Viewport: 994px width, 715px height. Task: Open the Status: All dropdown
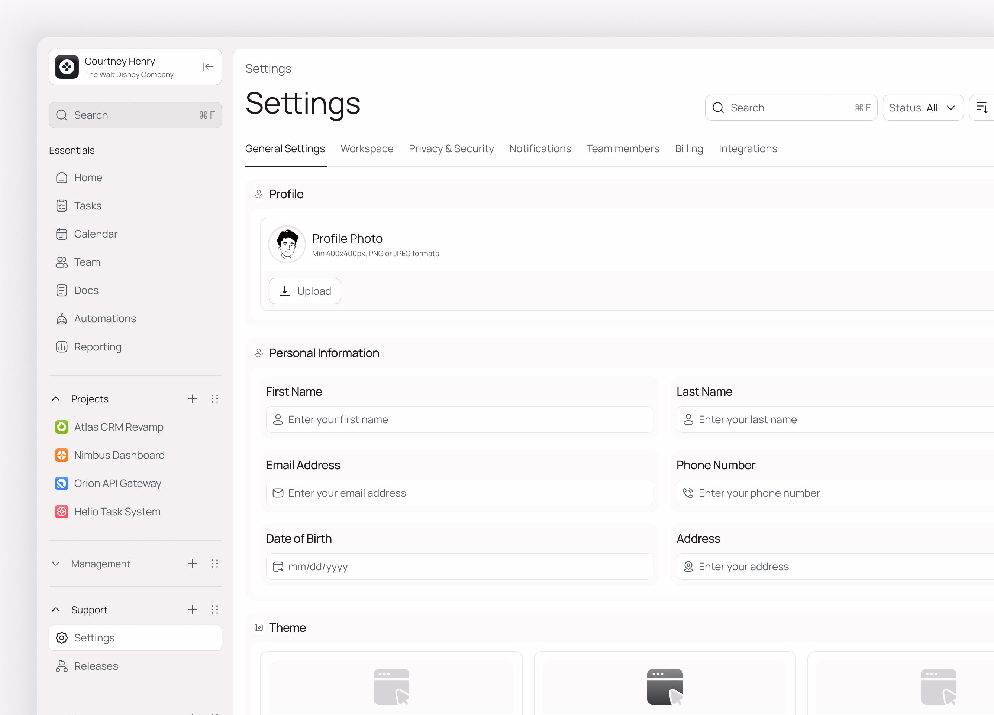[923, 108]
